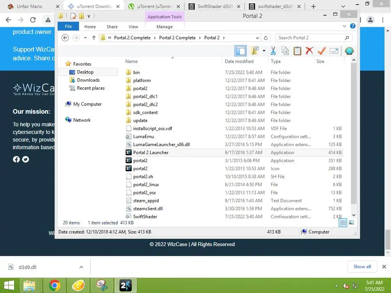Click the orange checkmark Properties icon
Viewport: 391px width, 293px height.
pyautogui.click(x=322, y=51)
